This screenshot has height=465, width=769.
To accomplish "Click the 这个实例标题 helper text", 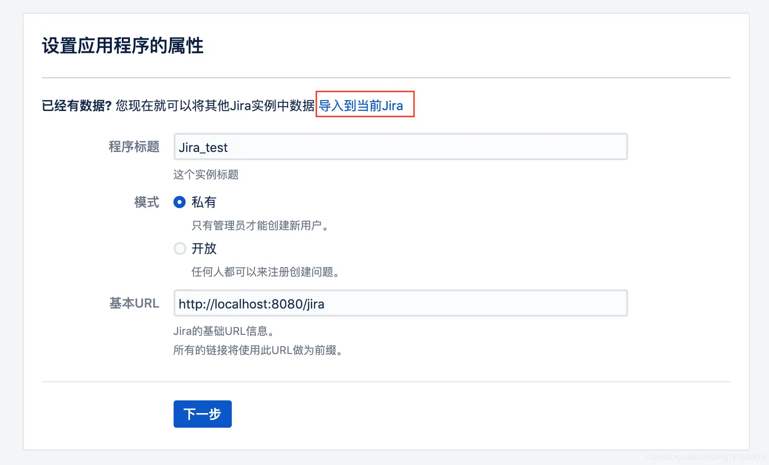I will [x=206, y=175].
